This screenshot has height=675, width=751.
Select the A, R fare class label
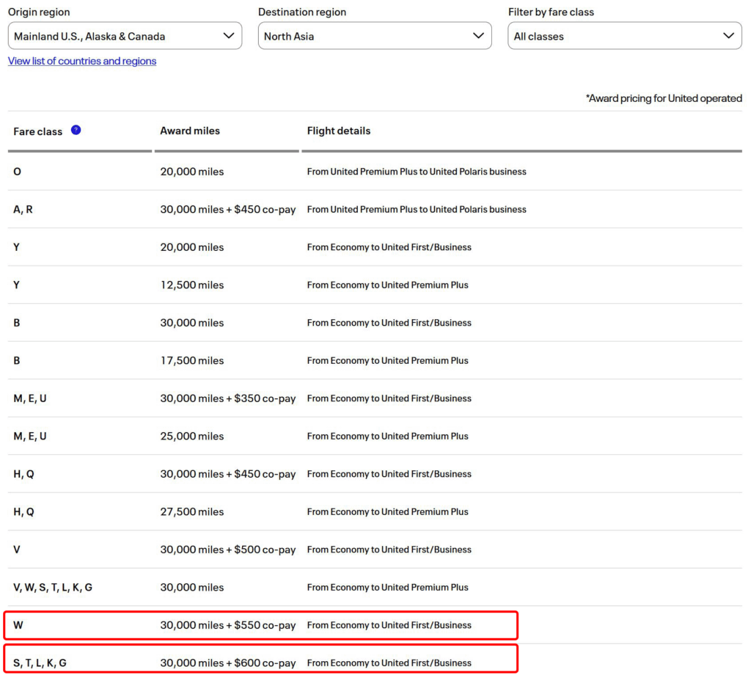coord(23,209)
